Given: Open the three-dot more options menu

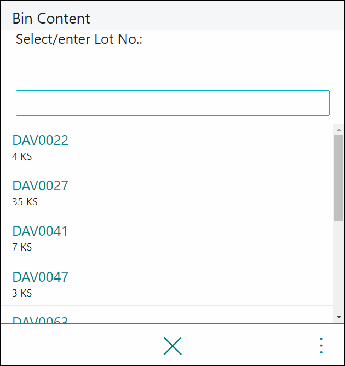Looking at the screenshot, I should tap(321, 346).
